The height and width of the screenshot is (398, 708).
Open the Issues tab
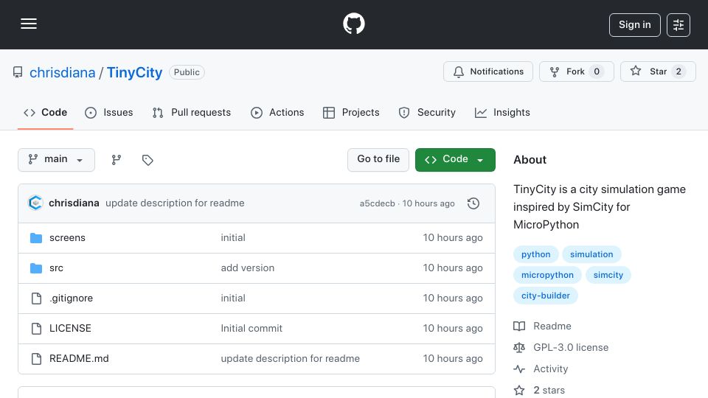(x=109, y=112)
